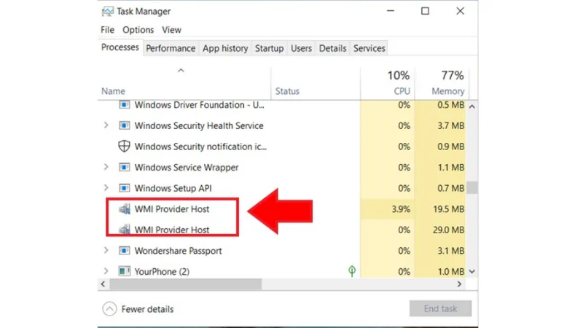The height and width of the screenshot is (328, 583).
Task: Close the Task Manager window
Action: 461,11
